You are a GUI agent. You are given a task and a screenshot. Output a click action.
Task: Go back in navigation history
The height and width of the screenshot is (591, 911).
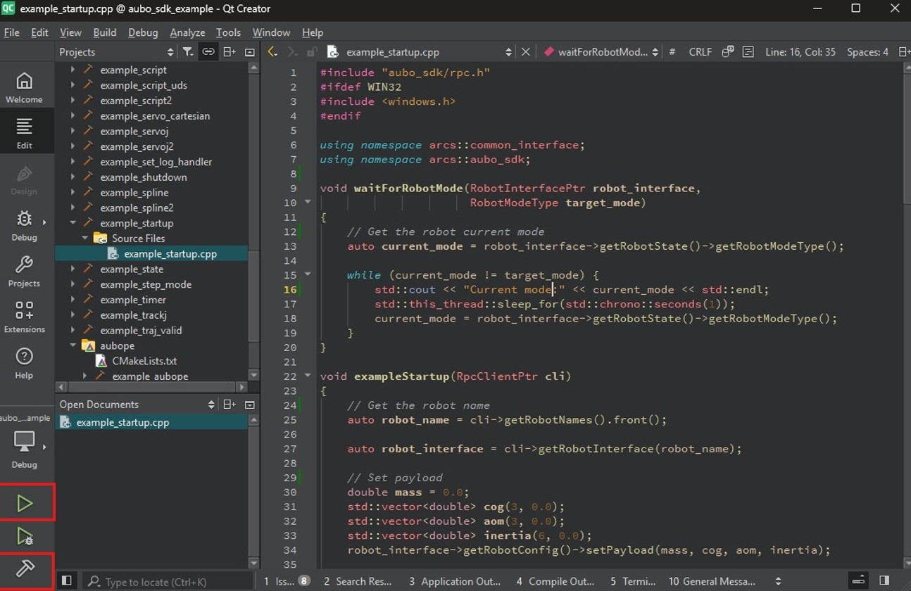[272, 52]
